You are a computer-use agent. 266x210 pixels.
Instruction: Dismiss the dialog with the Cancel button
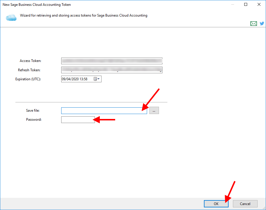pos(245,204)
